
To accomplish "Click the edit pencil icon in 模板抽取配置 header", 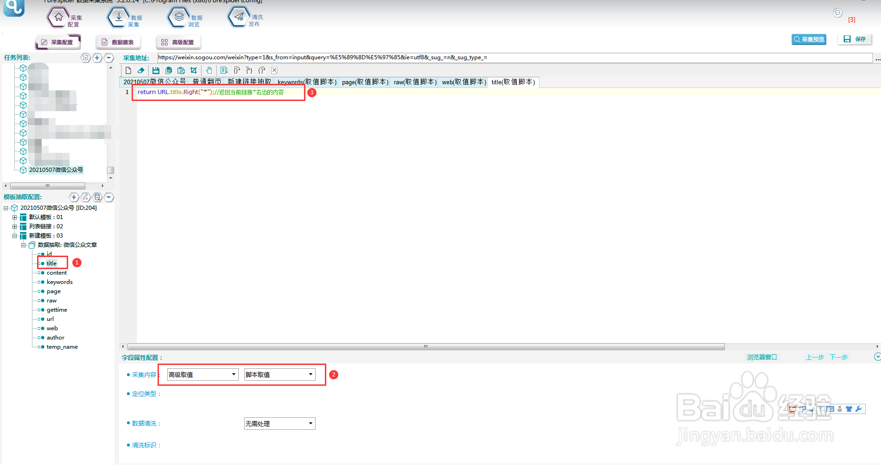I will [x=86, y=197].
